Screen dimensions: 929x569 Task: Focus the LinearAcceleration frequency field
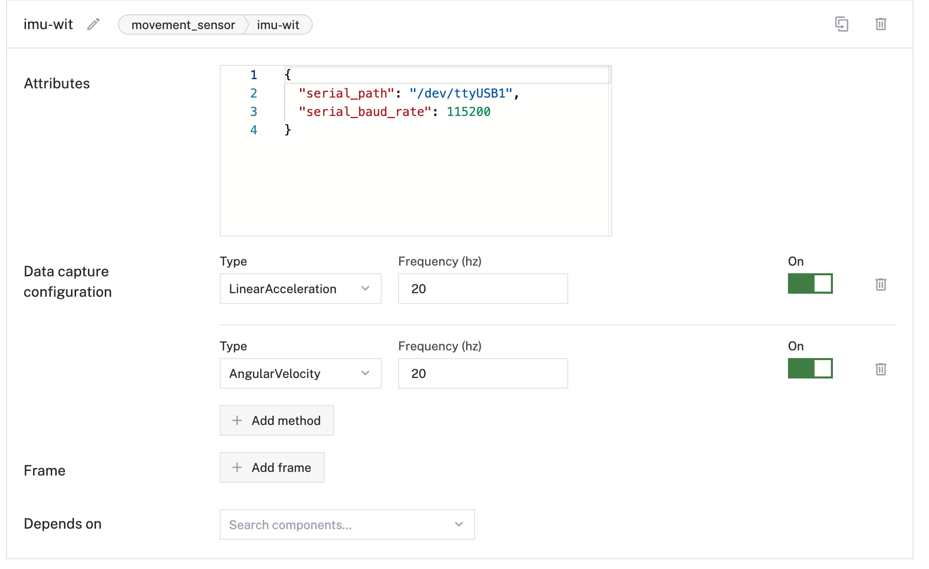[x=482, y=289]
